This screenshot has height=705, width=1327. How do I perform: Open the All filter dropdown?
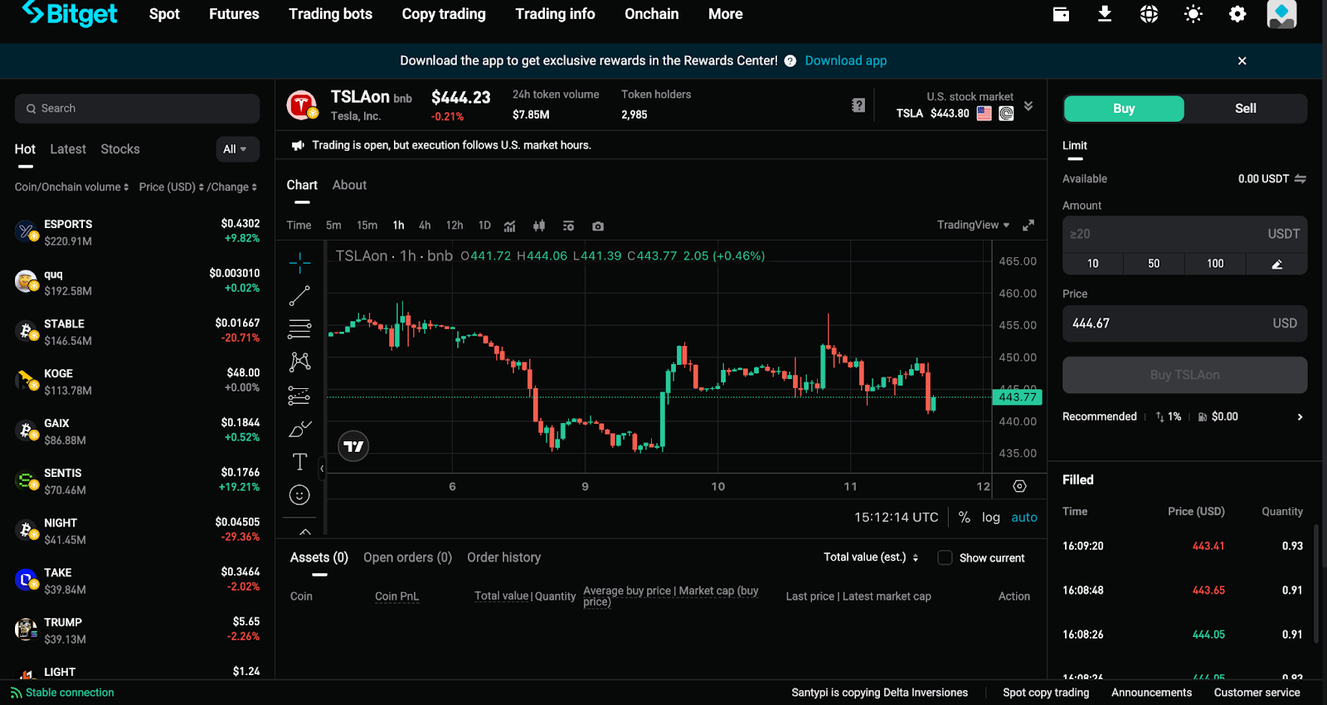pos(237,149)
